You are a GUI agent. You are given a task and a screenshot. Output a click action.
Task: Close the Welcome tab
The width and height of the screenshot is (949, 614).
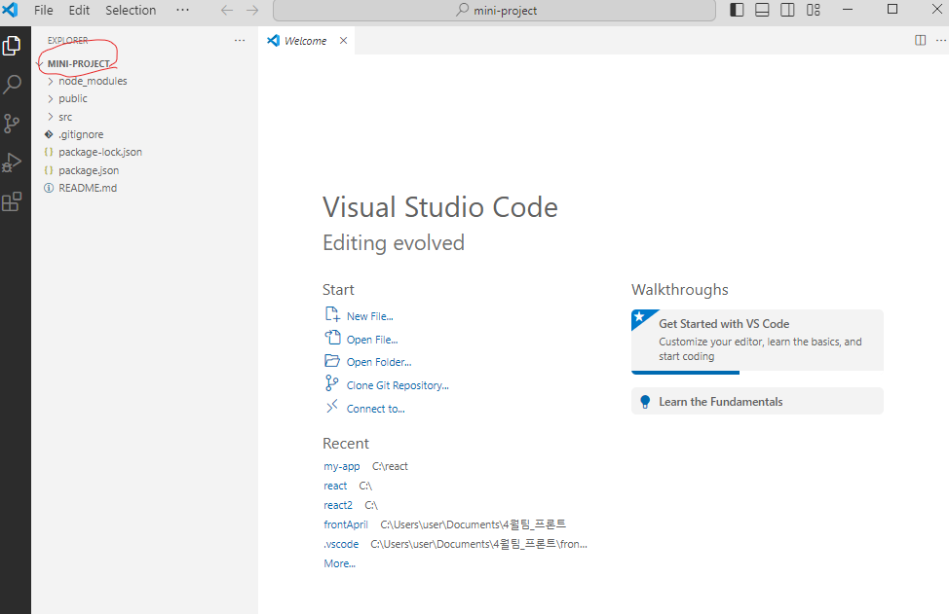pyautogui.click(x=343, y=41)
